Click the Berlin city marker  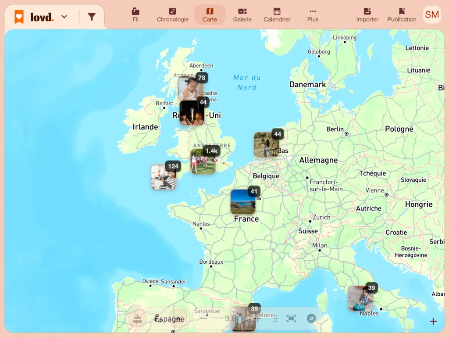tap(346, 134)
